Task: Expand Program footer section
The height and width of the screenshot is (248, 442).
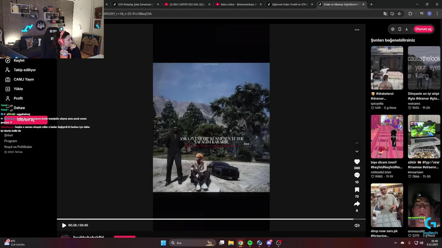Action: click(x=10, y=141)
